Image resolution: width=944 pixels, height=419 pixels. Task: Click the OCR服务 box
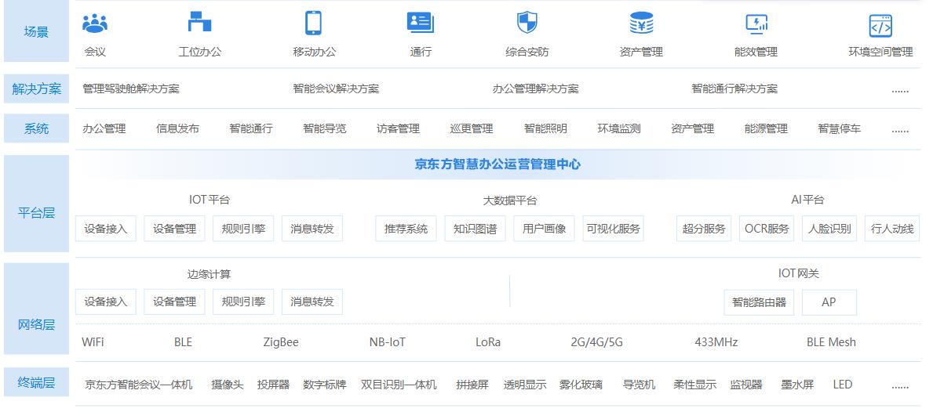click(x=767, y=229)
